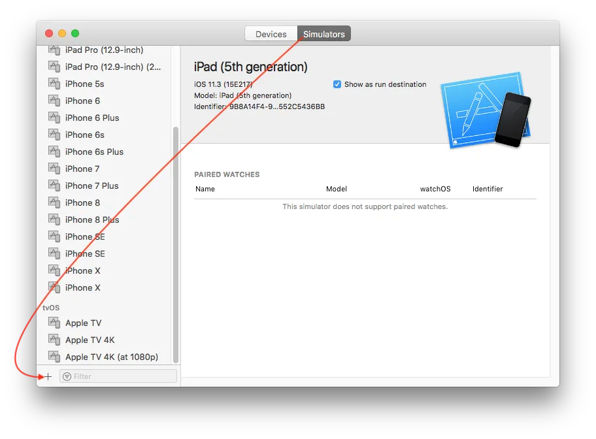This screenshot has height=439, width=596.
Task: Pick iPhone 8 simulator
Action: point(82,203)
